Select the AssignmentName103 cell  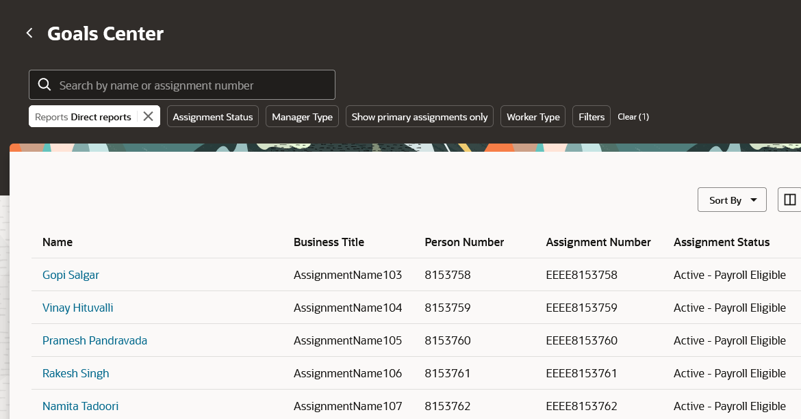coord(348,275)
